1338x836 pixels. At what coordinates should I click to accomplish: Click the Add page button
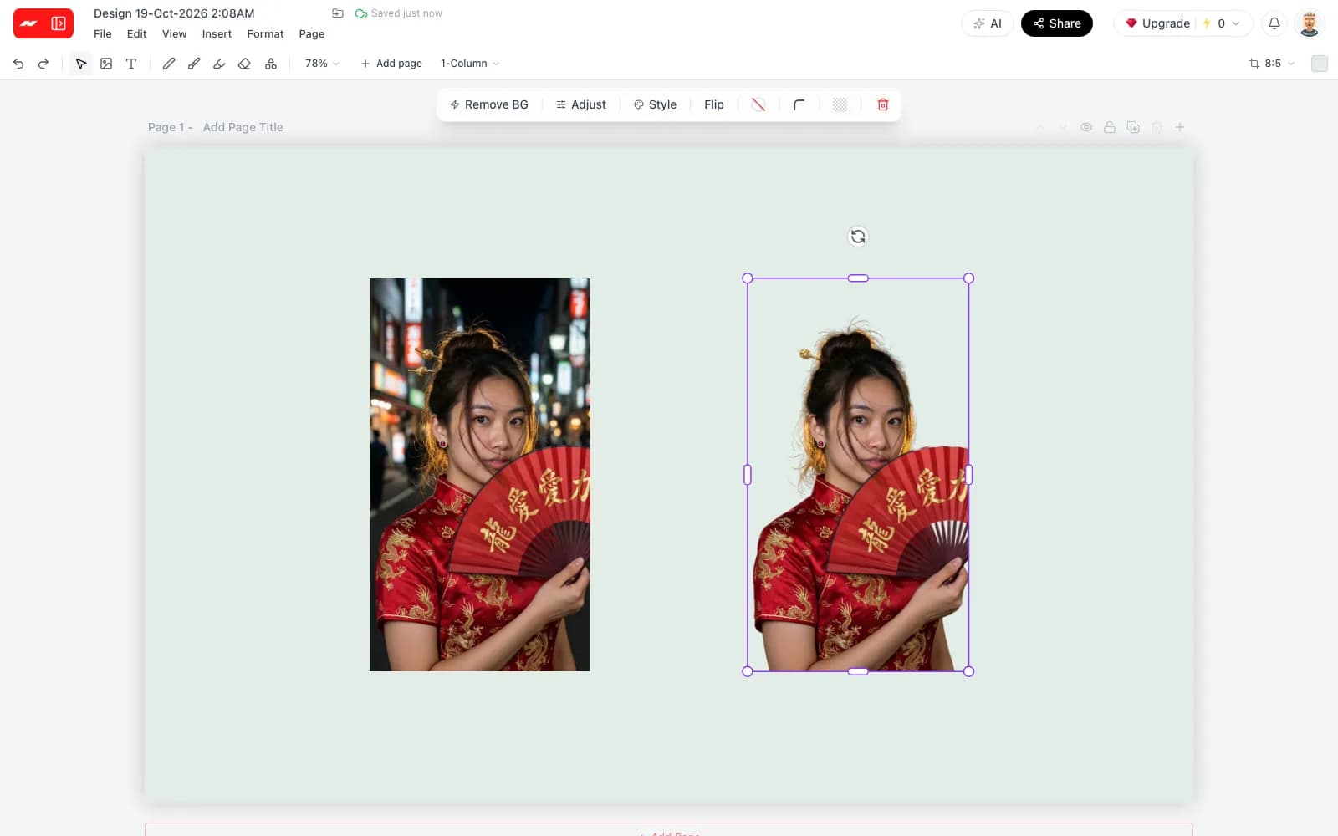click(391, 64)
